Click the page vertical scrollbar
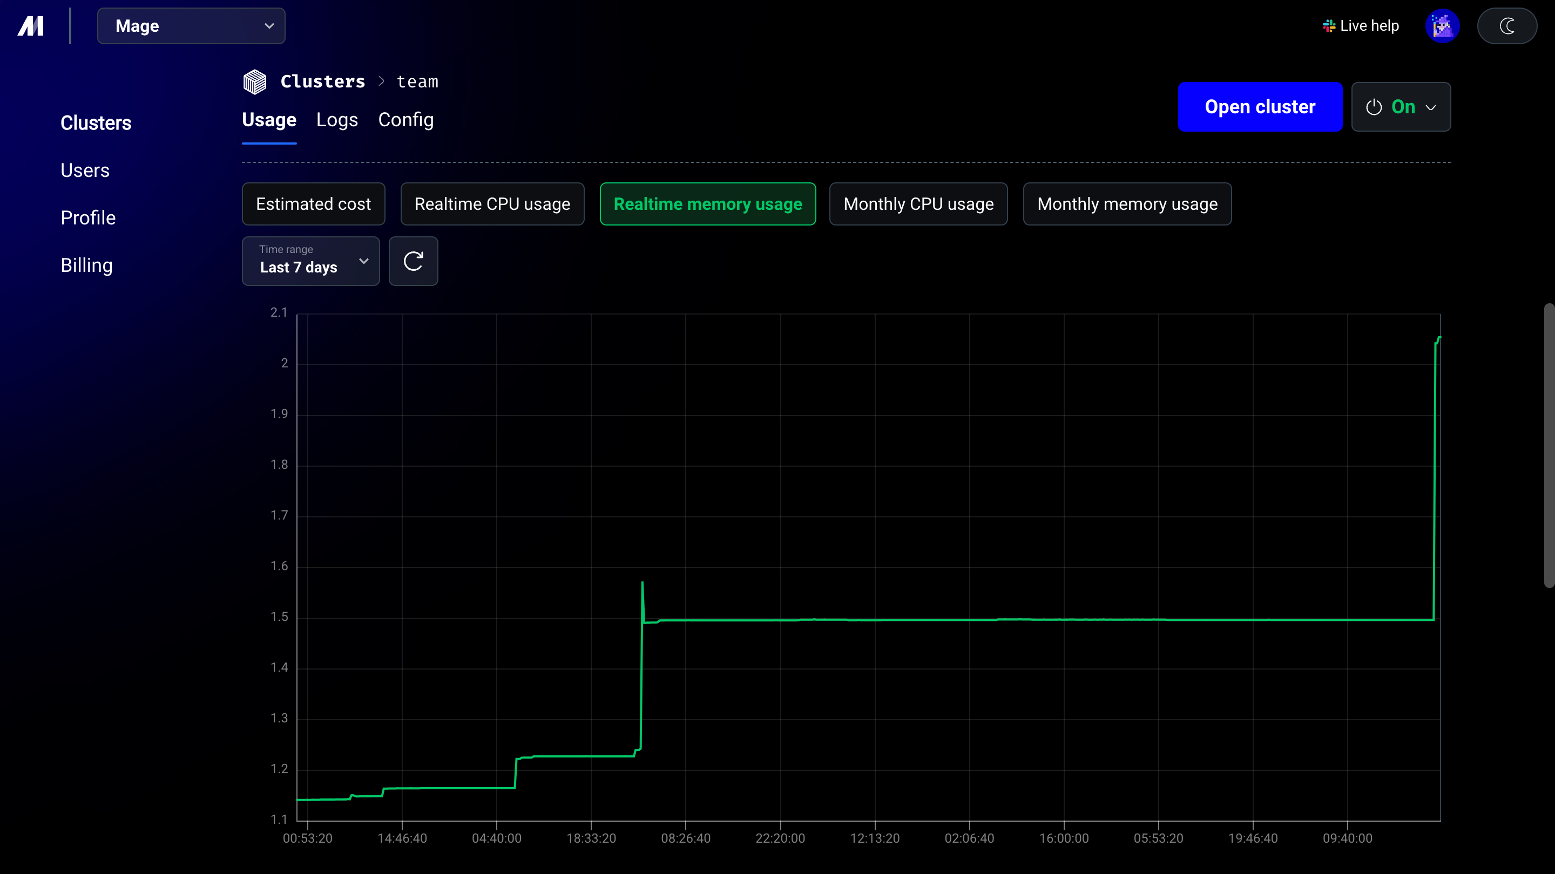 (1549, 445)
